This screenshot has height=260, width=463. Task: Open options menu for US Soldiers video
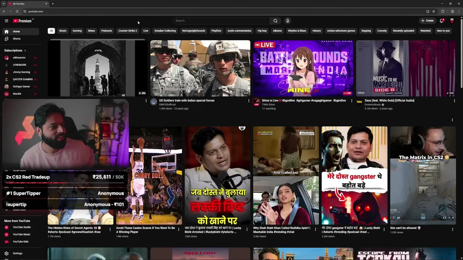pyautogui.click(x=249, y=101)
